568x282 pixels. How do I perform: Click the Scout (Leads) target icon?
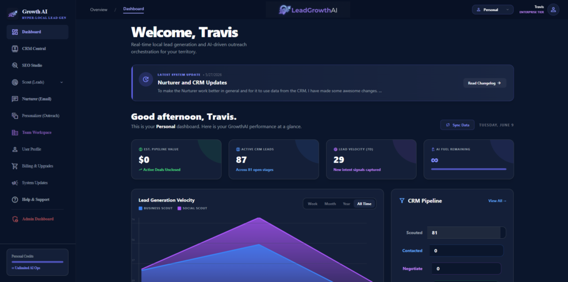click(x=15, y=82)
